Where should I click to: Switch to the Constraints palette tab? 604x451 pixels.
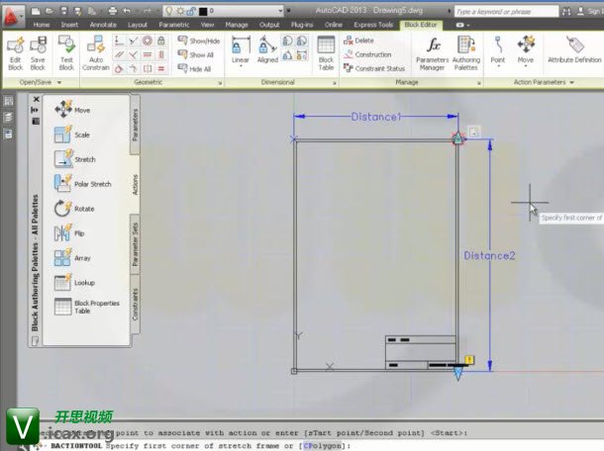point(136,304)
